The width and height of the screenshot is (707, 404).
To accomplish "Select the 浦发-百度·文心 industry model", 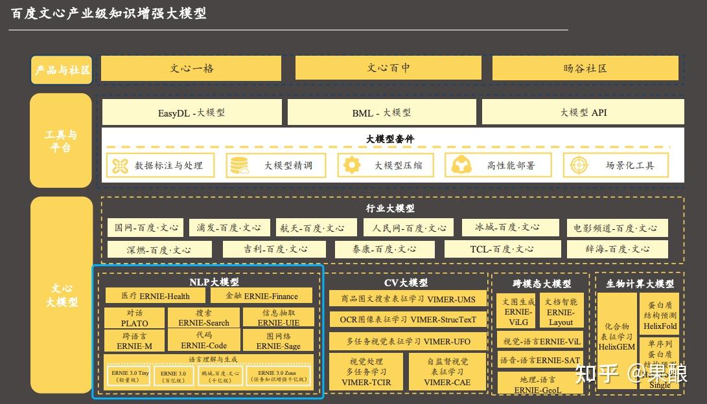I will click(x=229, y=227).
